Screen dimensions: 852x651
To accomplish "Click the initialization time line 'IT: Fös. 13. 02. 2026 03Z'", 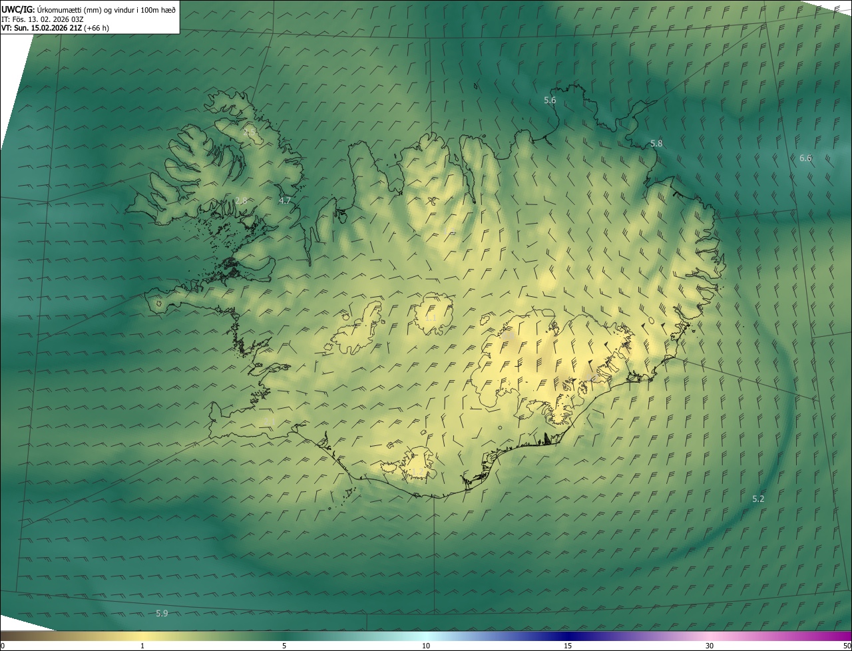I will pos(43,19).
